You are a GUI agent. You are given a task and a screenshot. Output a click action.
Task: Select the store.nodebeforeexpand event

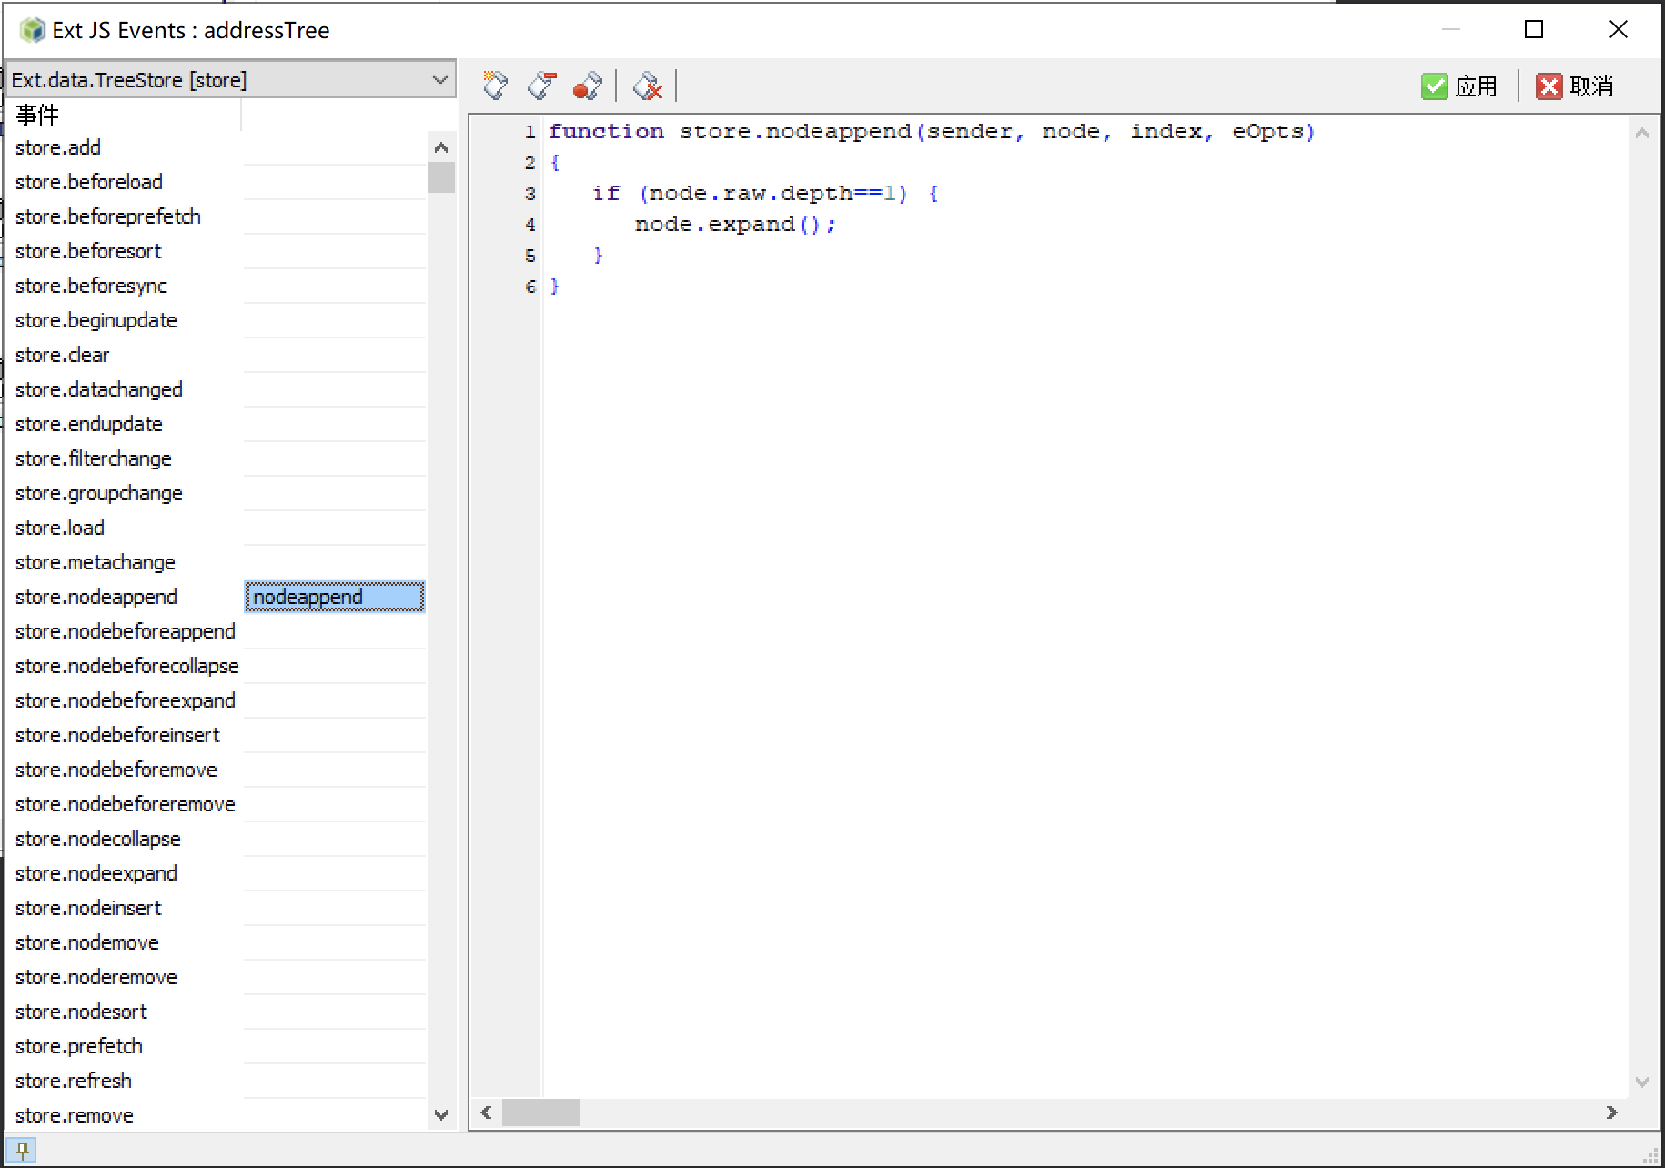point(126,700)
